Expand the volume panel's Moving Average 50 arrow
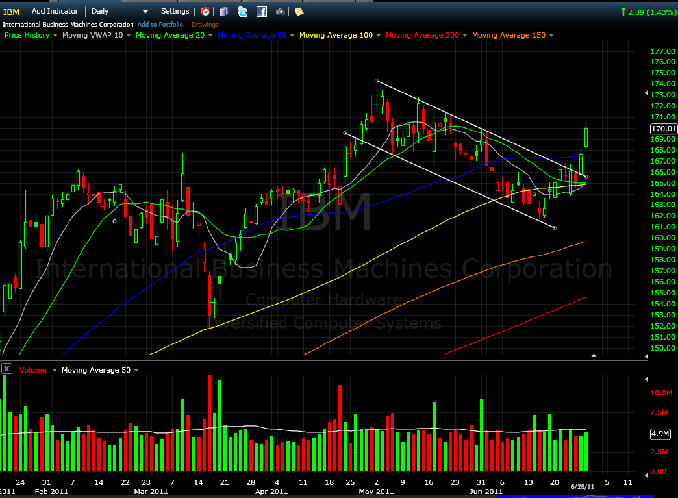The height and width of the screenshot is (498, 678). click(x=136, y=371)
